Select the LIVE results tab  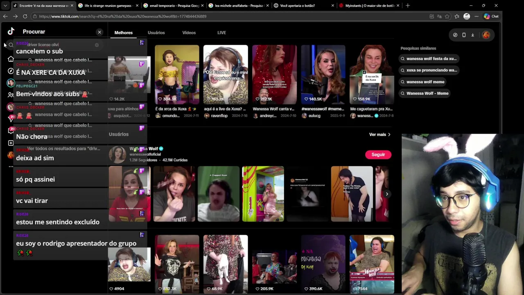tap(221, 32)
